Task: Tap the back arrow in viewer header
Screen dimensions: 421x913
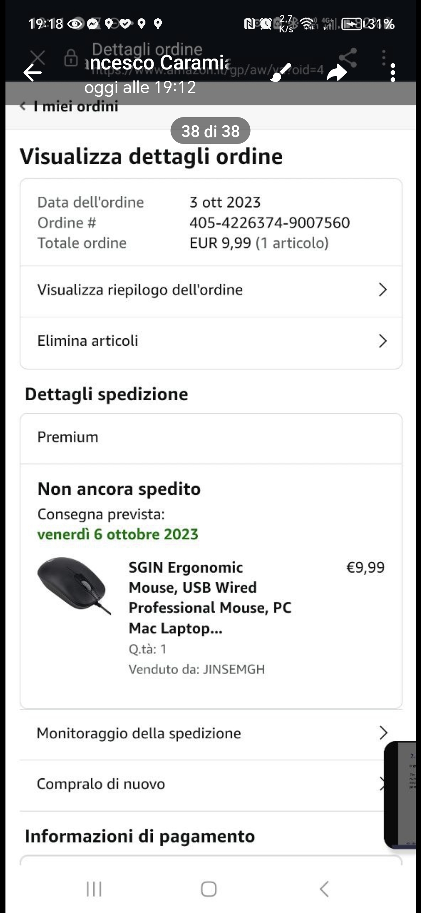Action: (32, 73)
